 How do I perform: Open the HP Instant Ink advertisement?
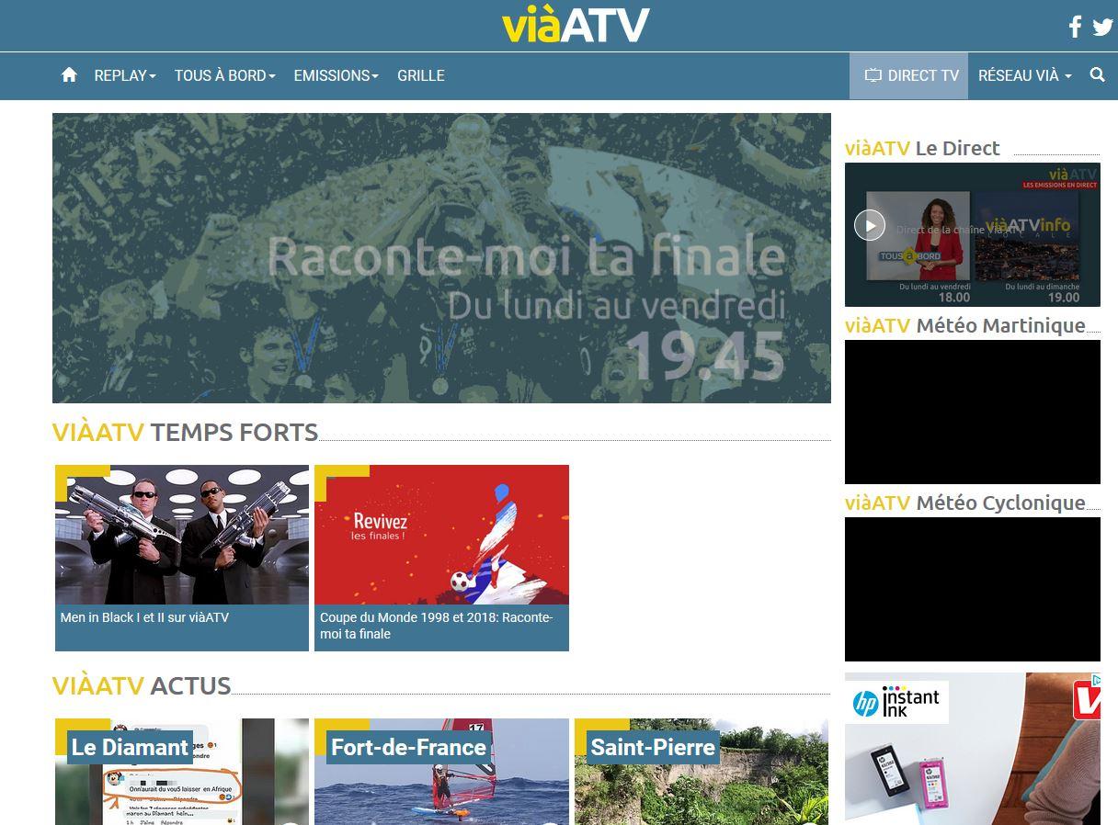click(x=973, y=749)
